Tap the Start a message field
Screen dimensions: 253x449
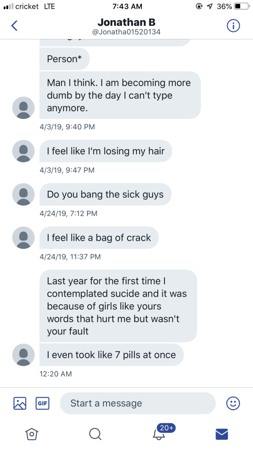[x=137, y=403]
